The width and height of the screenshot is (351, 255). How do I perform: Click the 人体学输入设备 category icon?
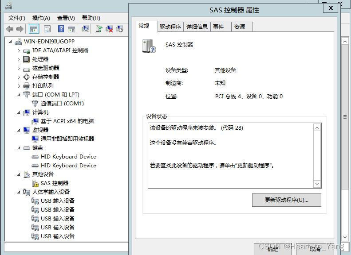point(27,192)
